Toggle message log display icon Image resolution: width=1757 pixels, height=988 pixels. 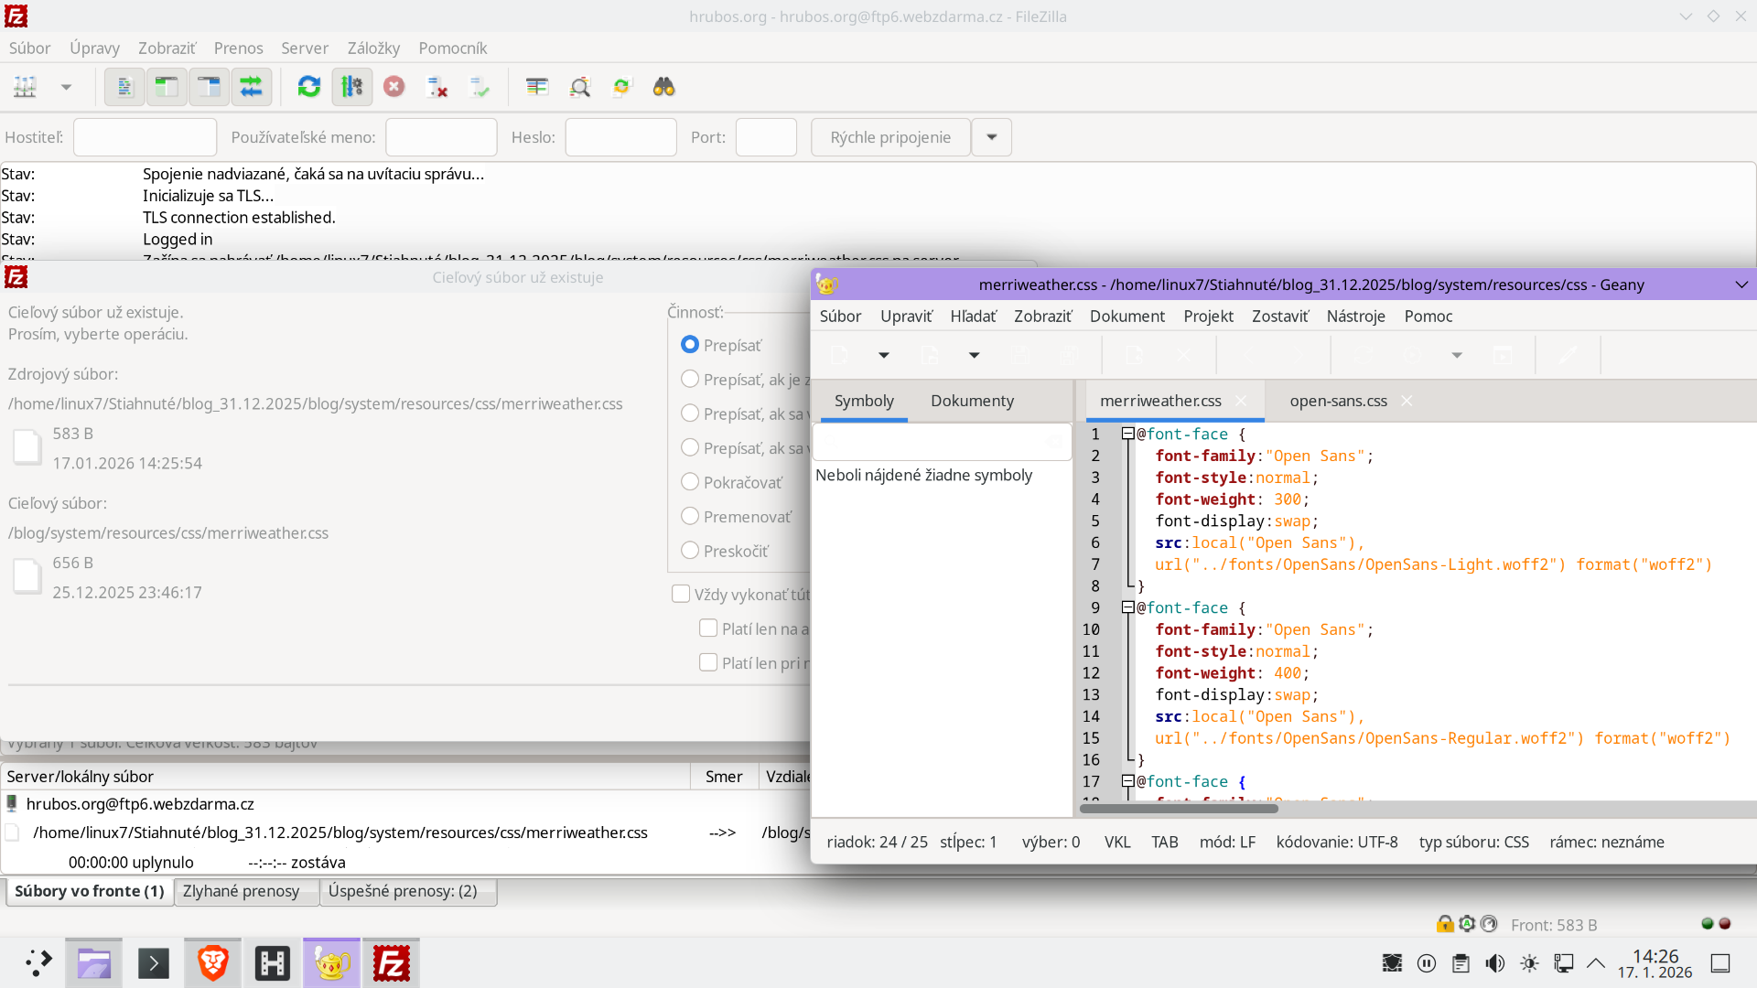tap(124, 87)
